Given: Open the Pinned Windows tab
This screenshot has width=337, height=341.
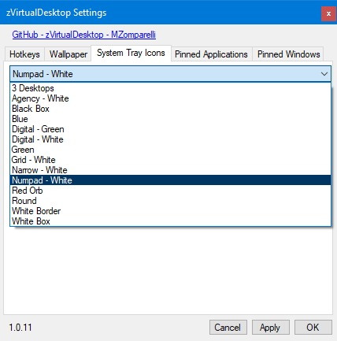Looking at the screenshot, I should click(x=288, y=54).
